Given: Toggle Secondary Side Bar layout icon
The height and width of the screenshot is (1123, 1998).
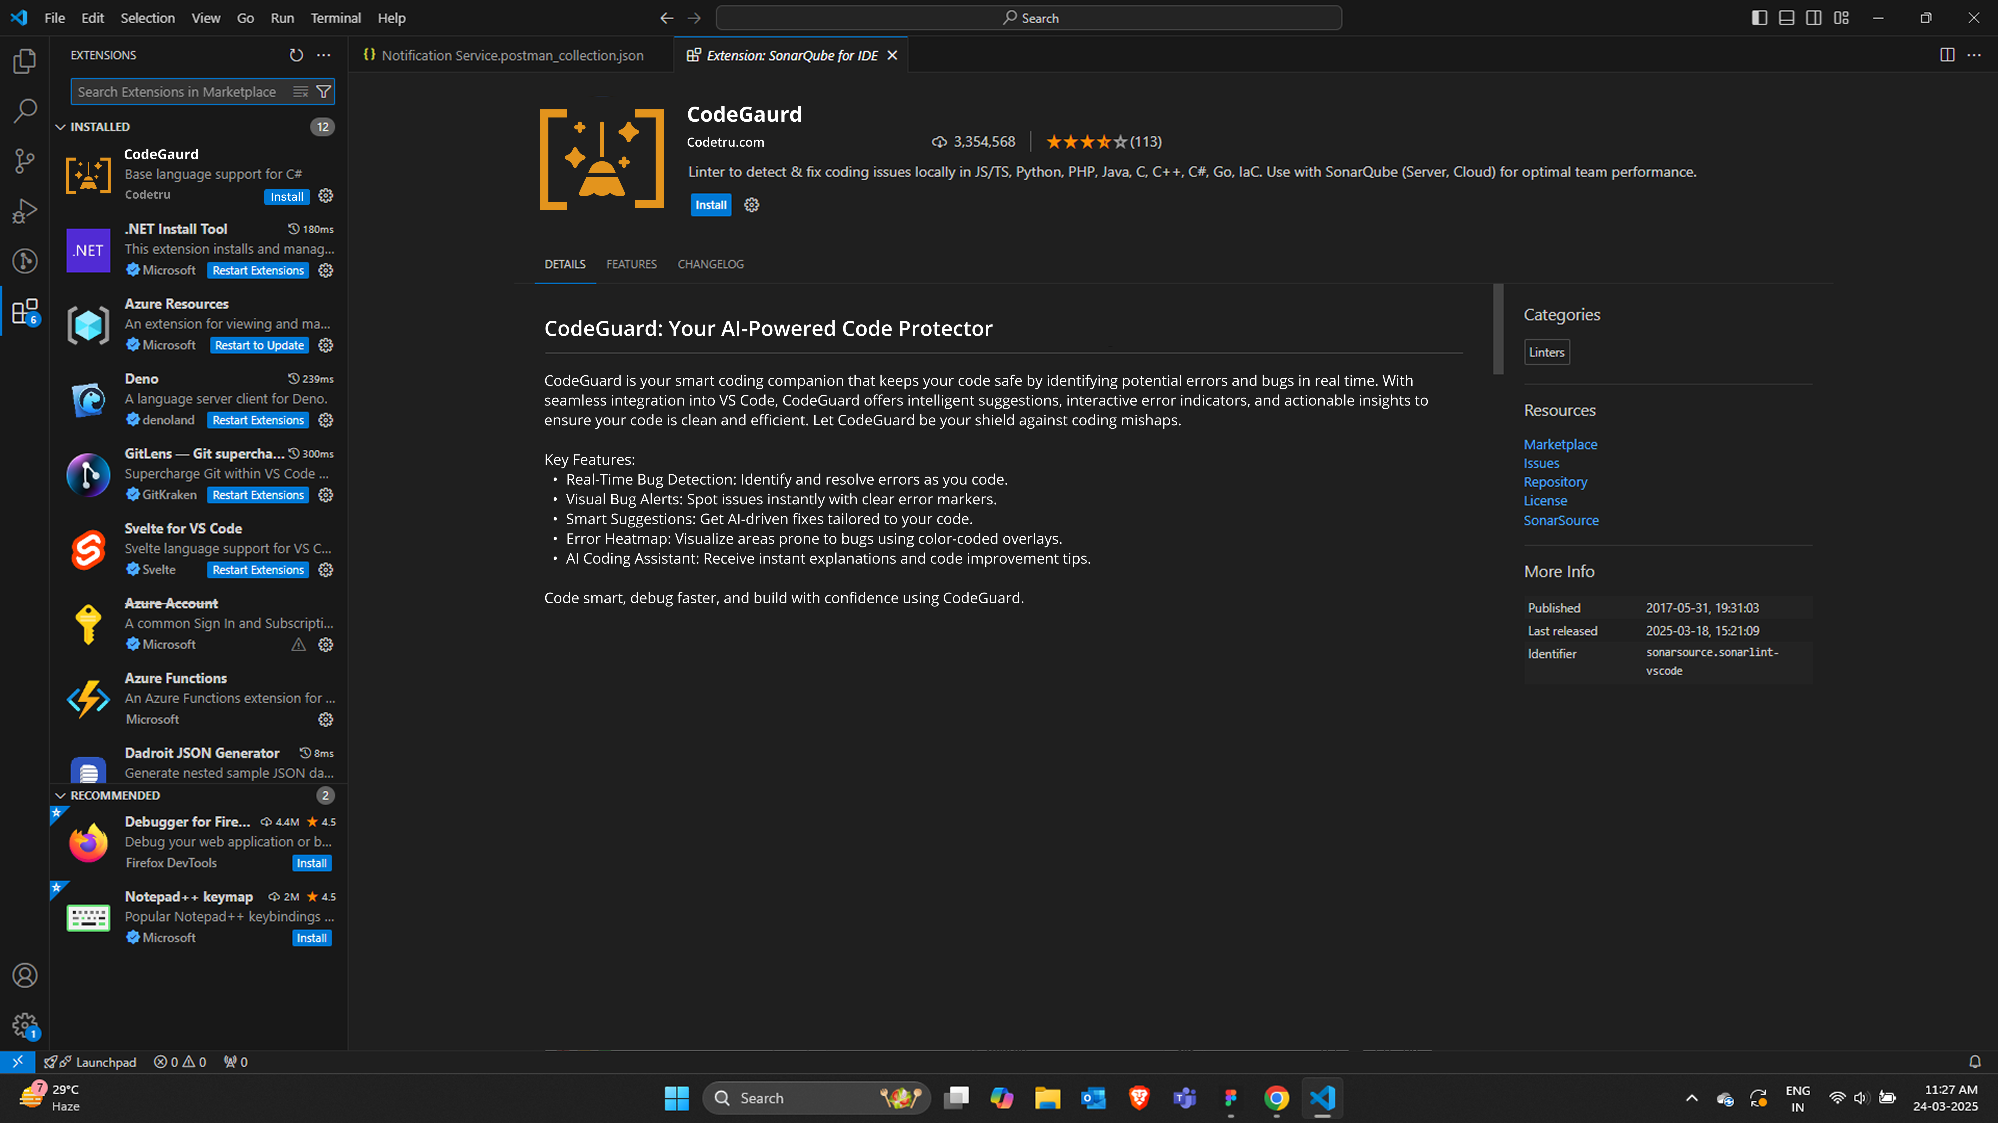Looking at the screenshot, I should [x=1813, y=18].
